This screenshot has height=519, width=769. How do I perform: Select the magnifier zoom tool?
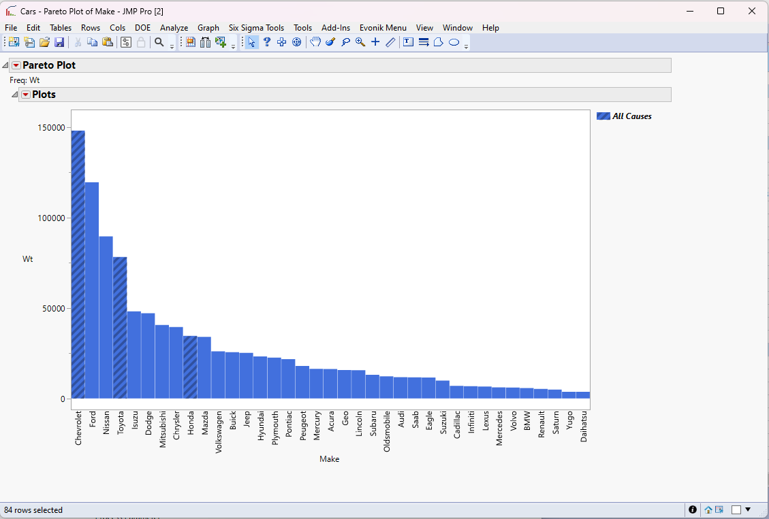[x=360, y=42]
